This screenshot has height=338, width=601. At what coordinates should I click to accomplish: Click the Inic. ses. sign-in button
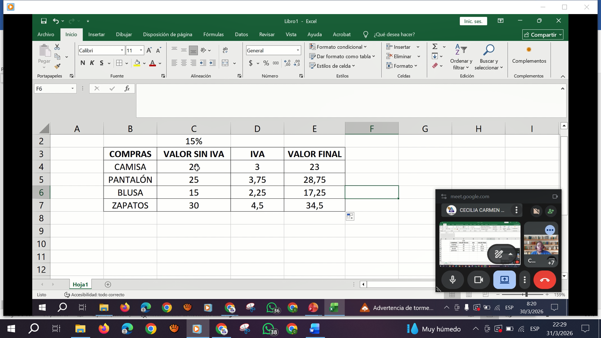click(473, 21)
